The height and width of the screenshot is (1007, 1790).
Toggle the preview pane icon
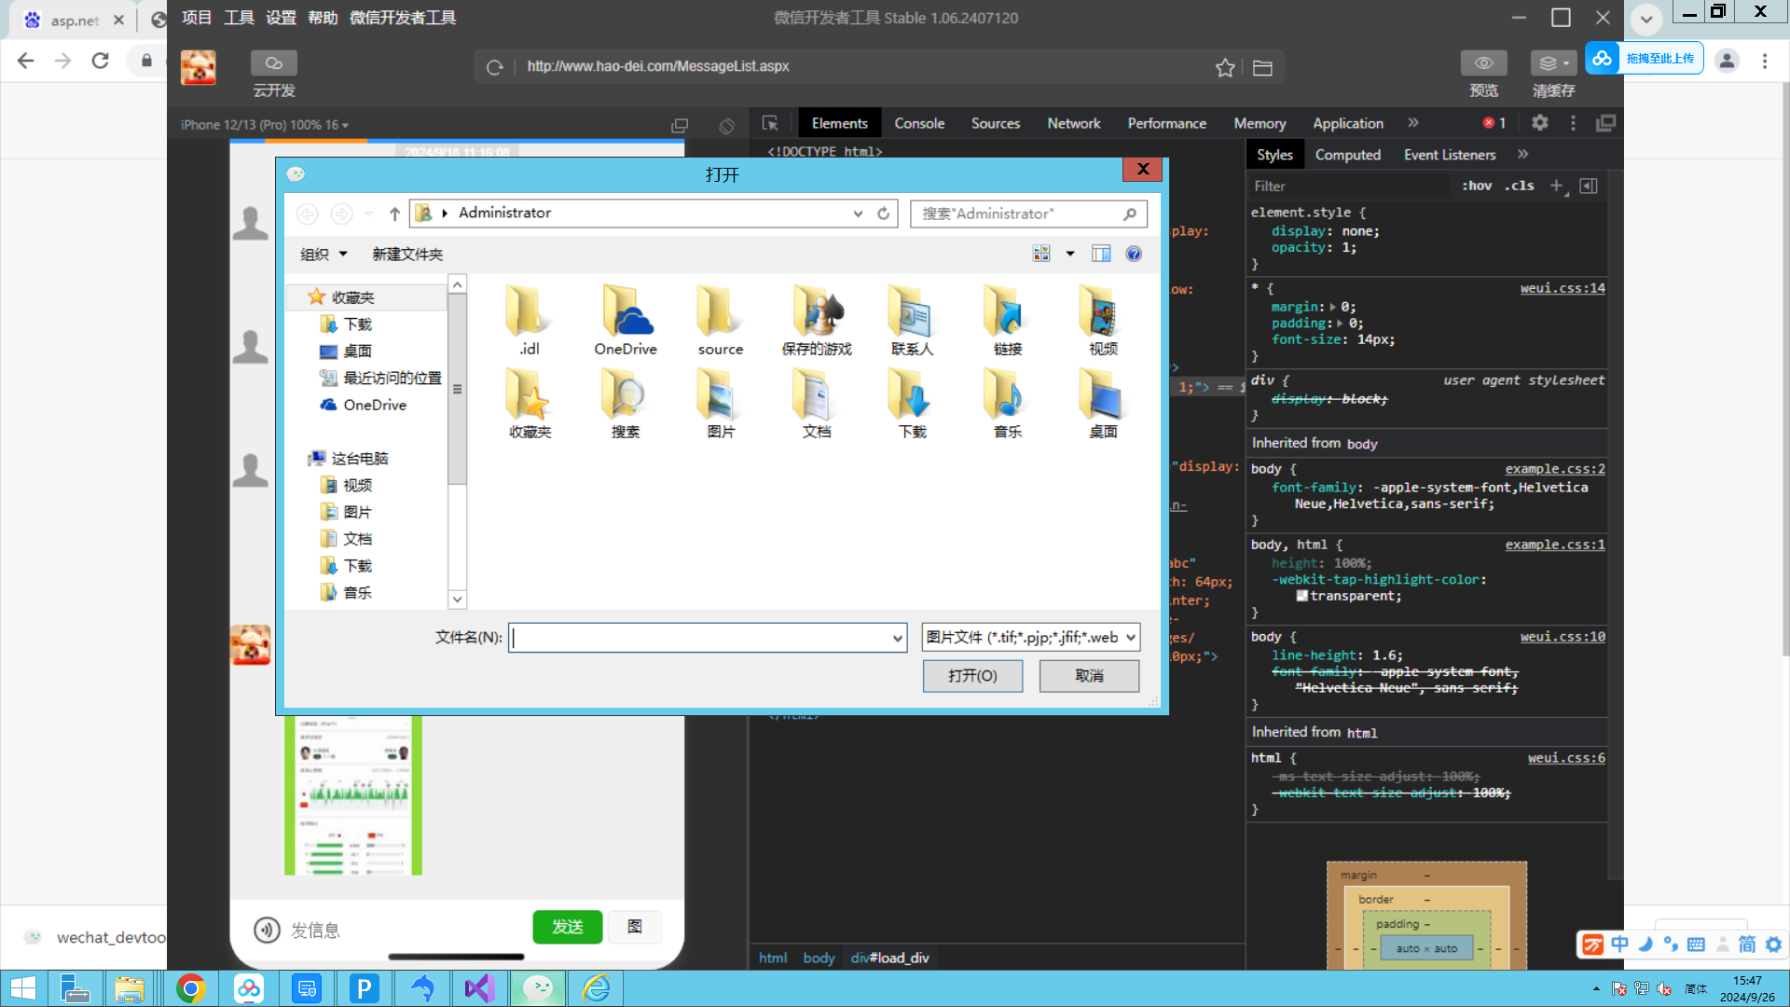pyautogui.click(x=1101, y=254)
